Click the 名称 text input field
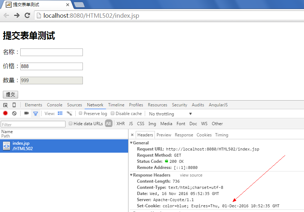The height and width of the screenshot is (212, 304). point(51,52)
